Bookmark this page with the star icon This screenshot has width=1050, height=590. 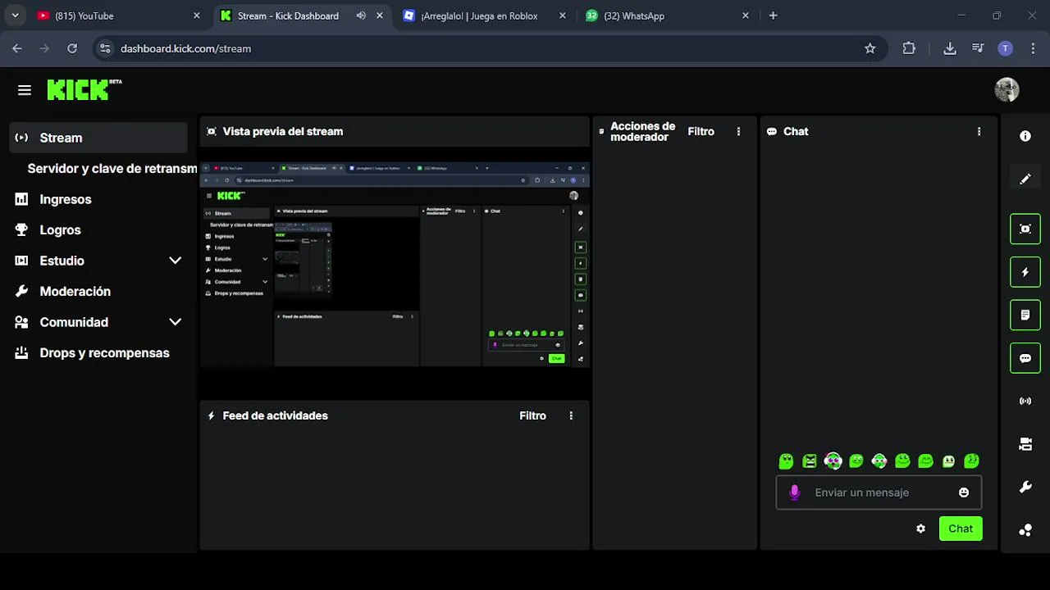[870, 48]
